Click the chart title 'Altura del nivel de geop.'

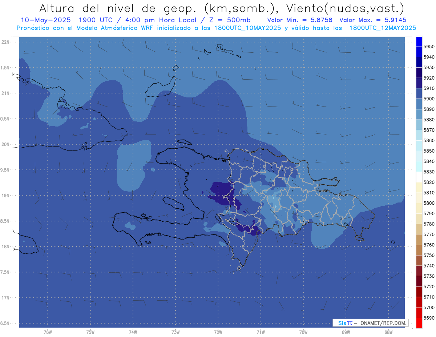tap(118, 8)
